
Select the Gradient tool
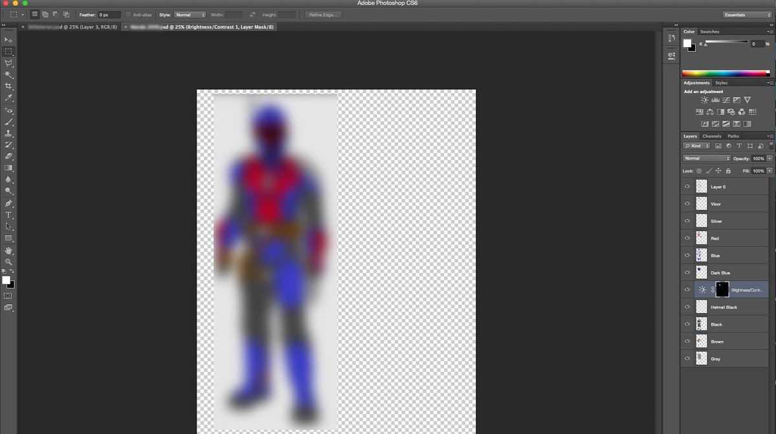pos(8,167)
